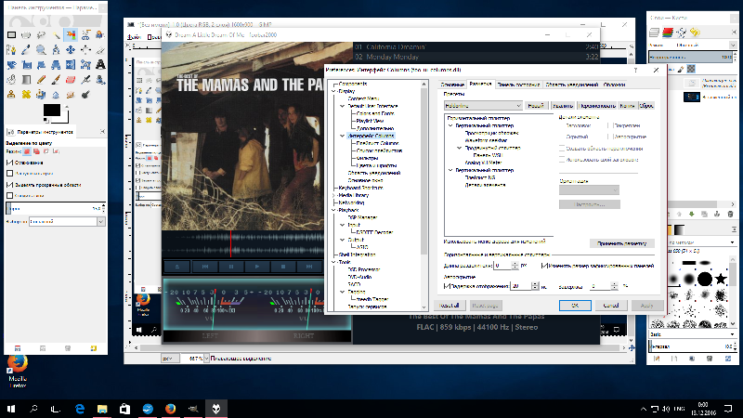Click the foobar2000 alien icon in taskbar
This screenshot has height=418, width=743.
(x=216, y=408)
